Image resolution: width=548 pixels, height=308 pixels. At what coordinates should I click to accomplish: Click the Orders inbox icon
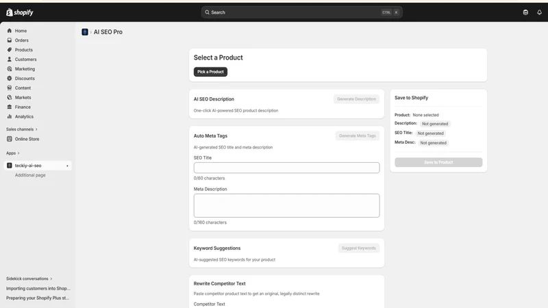click(10, 40)
